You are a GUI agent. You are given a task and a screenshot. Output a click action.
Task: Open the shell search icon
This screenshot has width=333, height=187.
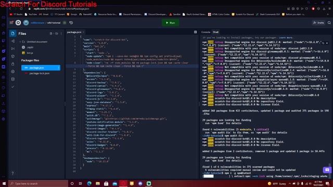[x=323, y=43]
